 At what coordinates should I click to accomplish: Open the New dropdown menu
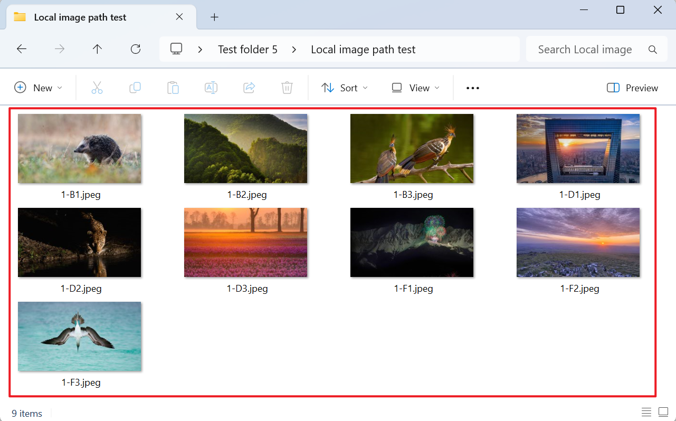[x=38, y=88]
